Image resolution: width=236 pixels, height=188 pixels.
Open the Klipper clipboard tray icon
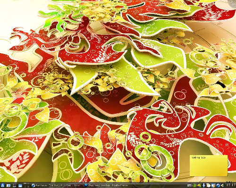209,186
